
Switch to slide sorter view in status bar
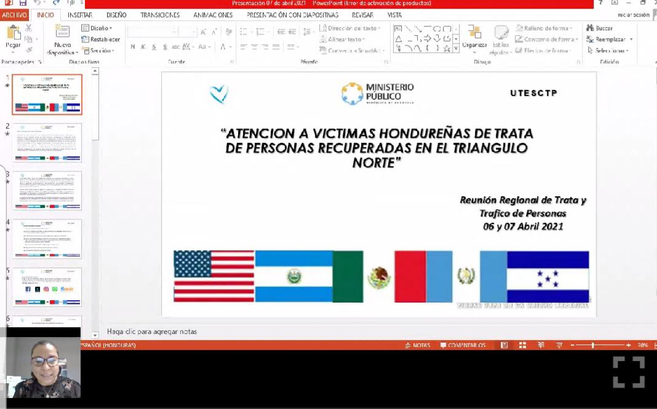[x=523, y=345]
